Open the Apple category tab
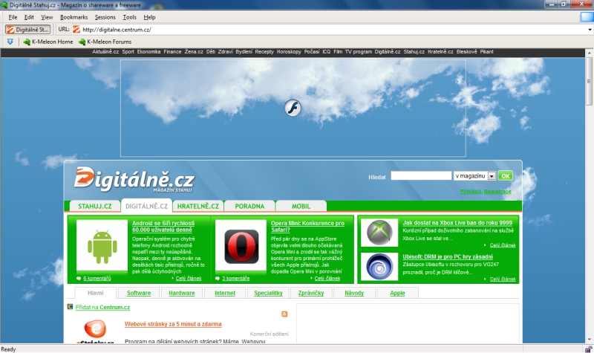 tap(397, 293)
